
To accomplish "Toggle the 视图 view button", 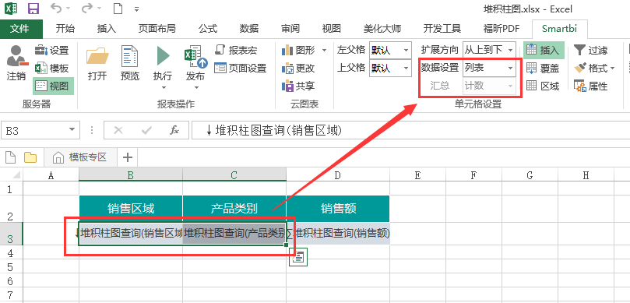I will point(53,86).
